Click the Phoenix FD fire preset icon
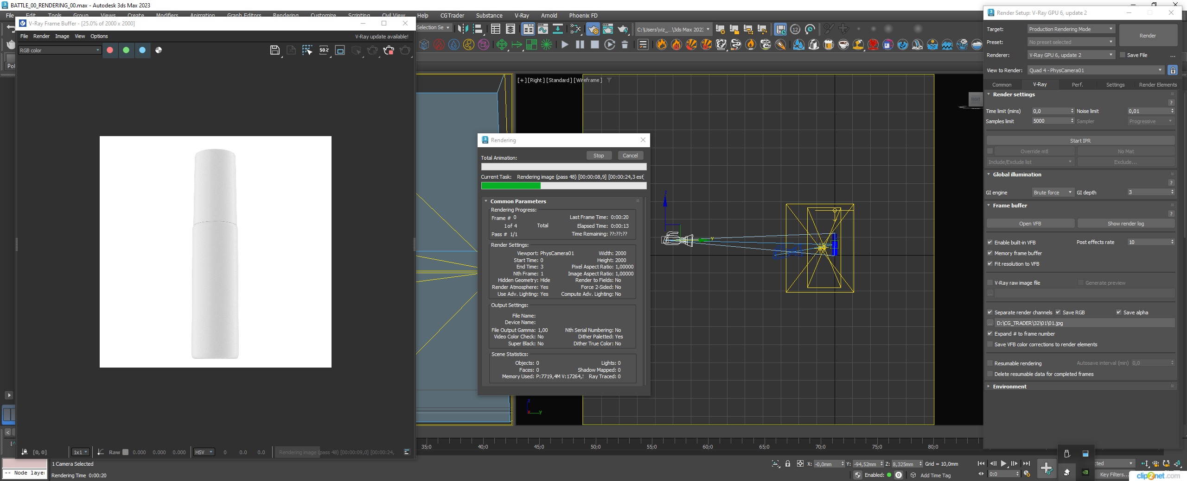Viewport: 1187px width, 481px height. click(662, 44)
